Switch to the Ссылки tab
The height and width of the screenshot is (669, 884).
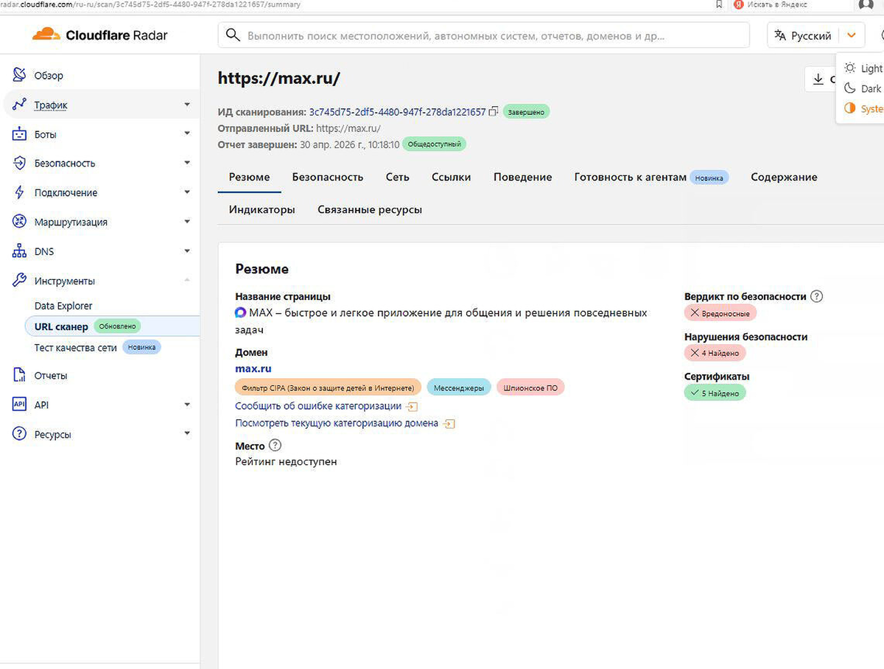pos(452,177)
